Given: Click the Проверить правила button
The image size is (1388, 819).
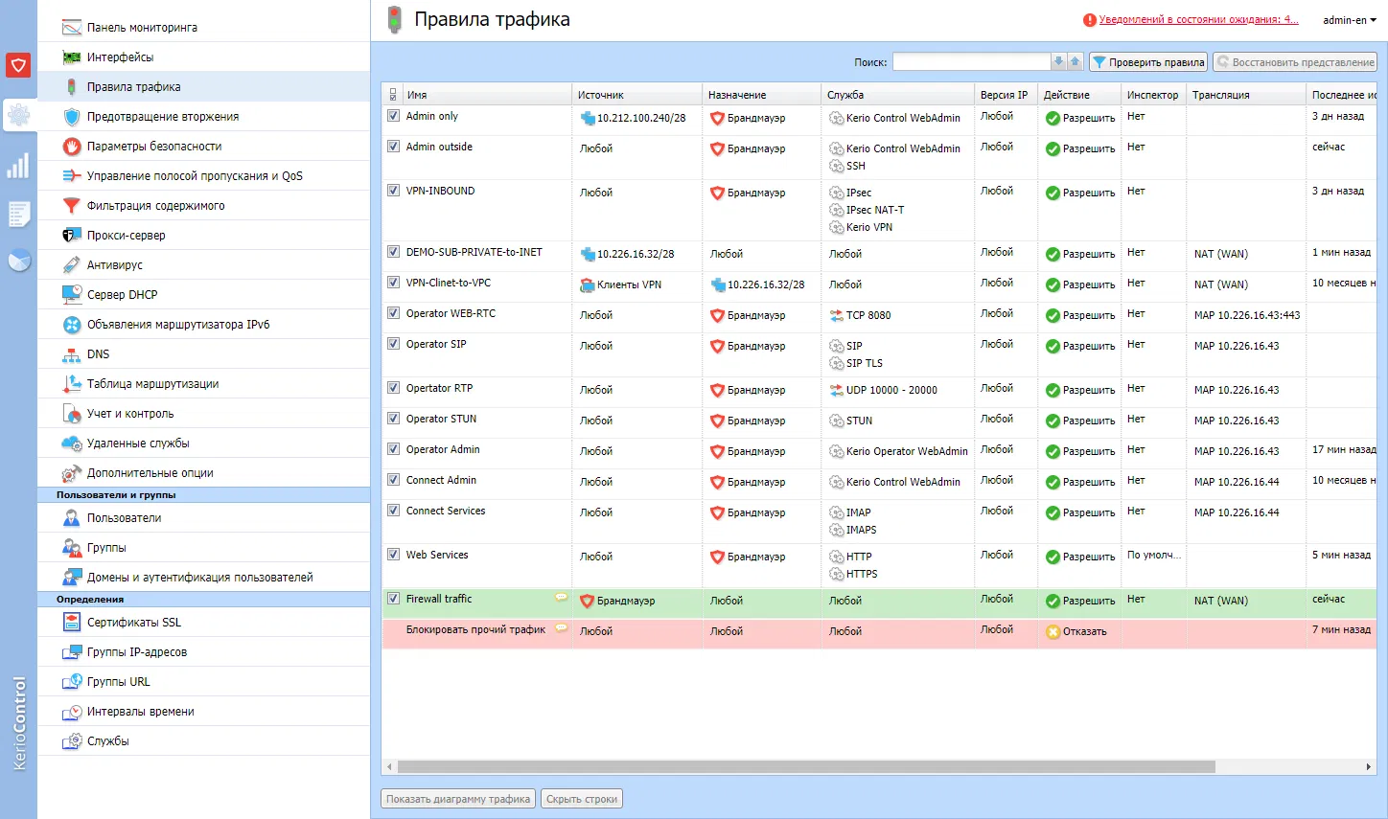Looking at the screenshot, I should point(1148,62).
